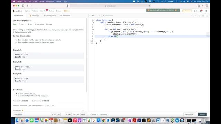Open the playground icon beside Premium
221x124 pixels.
pyautogui.click(x=195, y=11)
